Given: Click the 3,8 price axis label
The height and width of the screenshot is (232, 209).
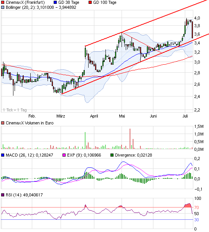Looking at the screenshot, I should point(197,26).
